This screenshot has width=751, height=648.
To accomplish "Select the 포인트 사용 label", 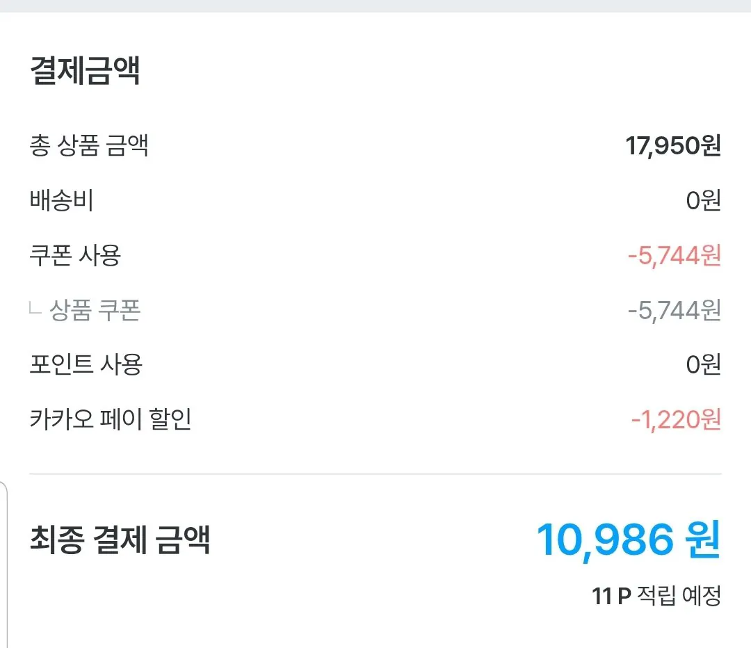I will 86,364.
